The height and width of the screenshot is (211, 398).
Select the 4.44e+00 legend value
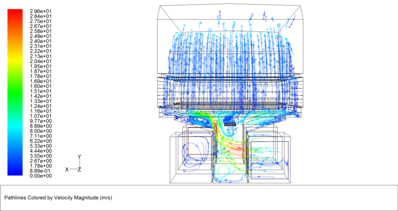(x=41, y=151)
